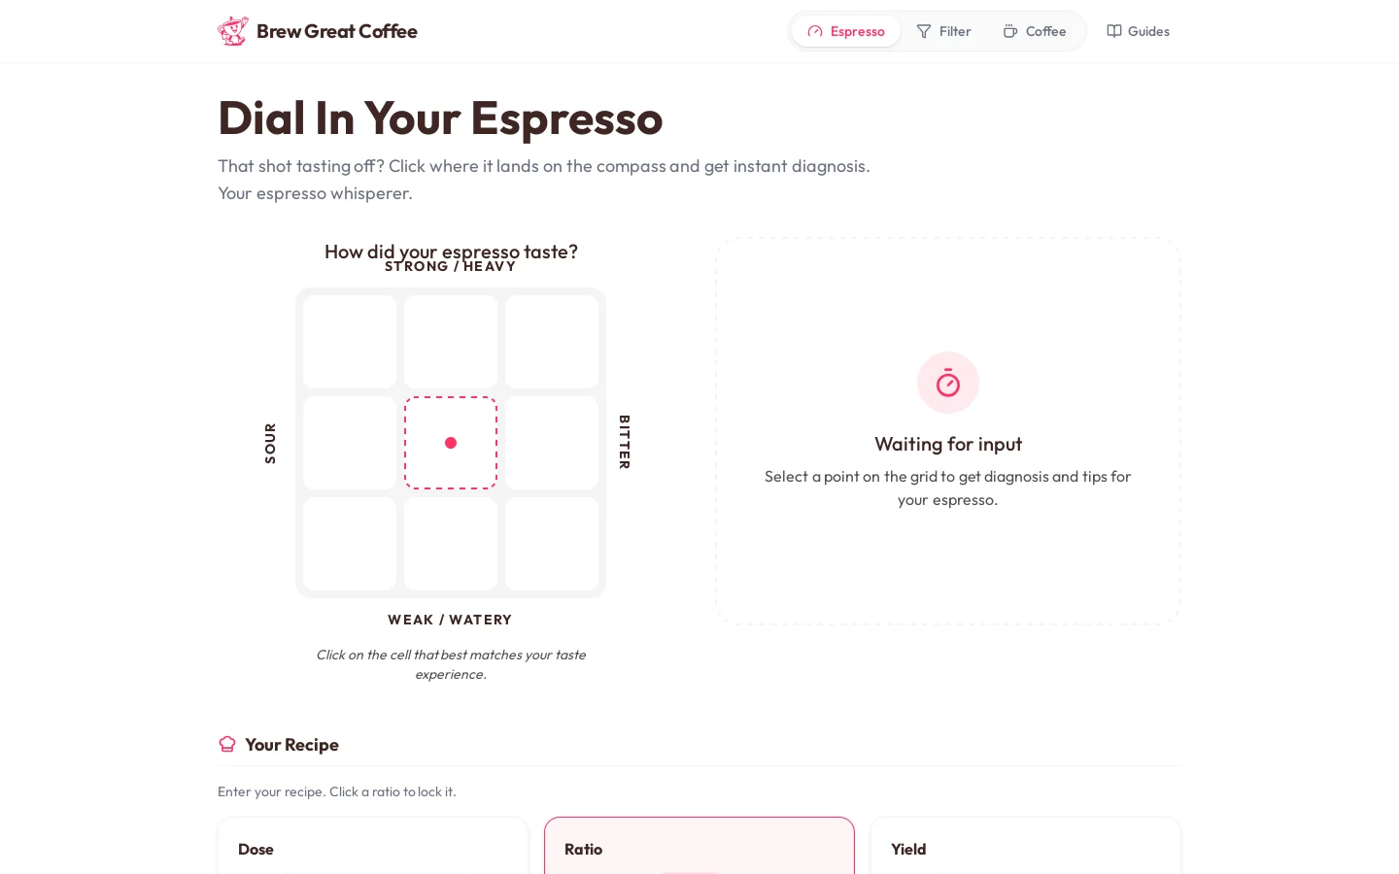Click the vertical "BITTER" axis label
1399x874 pixels.
625,442
